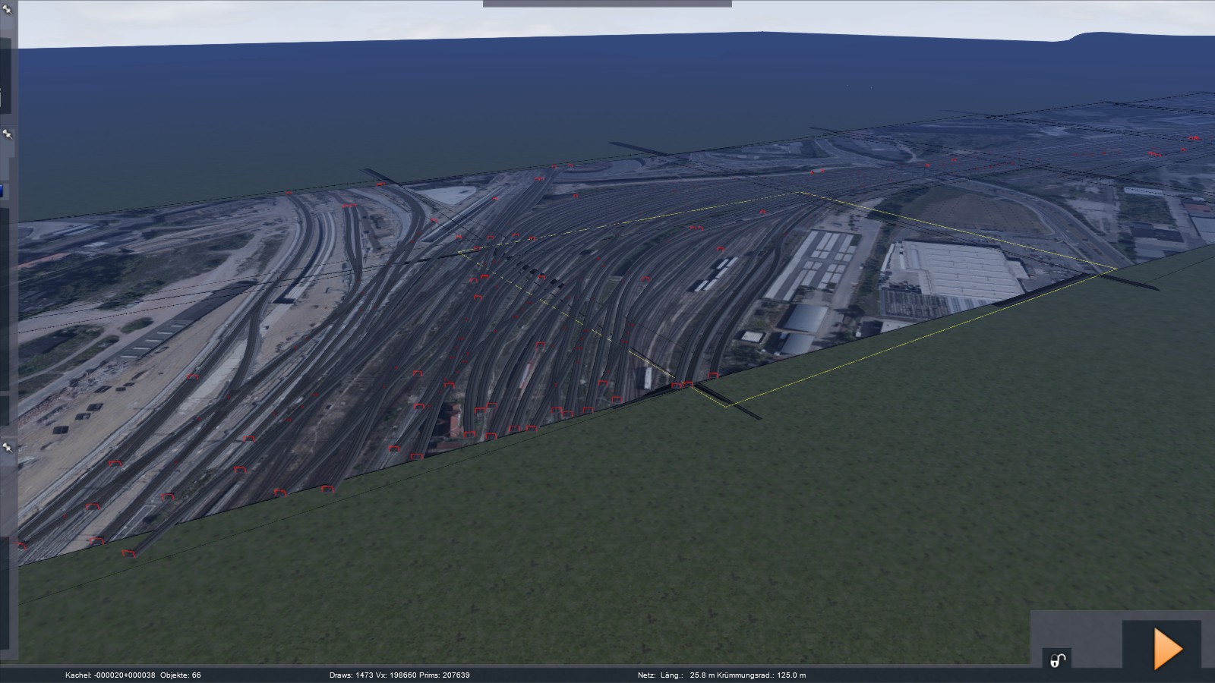Screen dimensions: 1215x683
Task: Pin the middle collapsed left flyout panel
Action: 8,134
